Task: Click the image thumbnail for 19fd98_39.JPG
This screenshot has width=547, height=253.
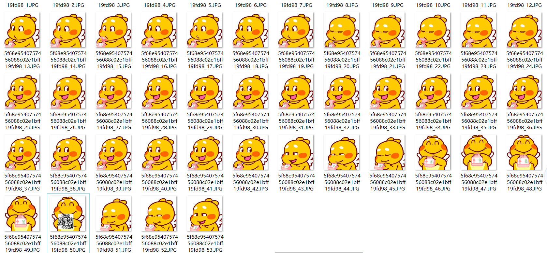Action: [x=113, y=152]
